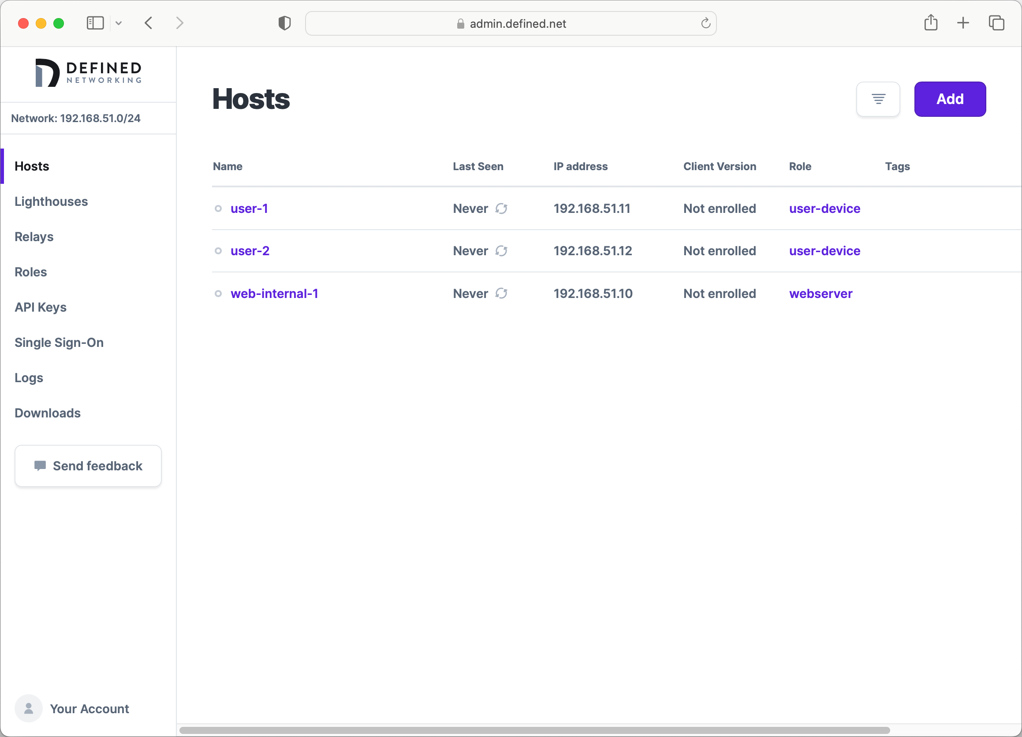Navigate to the Lighthouses section
The height and width of the screenshot is (737, 1022).
click(x=51, y=201)
